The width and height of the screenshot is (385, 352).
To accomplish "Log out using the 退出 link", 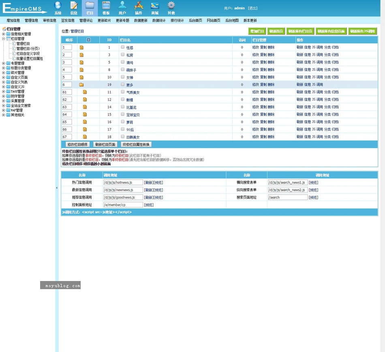I will 252,8.
